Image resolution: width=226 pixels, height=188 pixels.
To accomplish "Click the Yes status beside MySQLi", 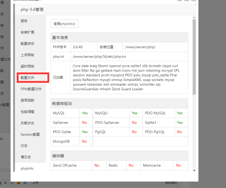I will [x=135, y=113].
